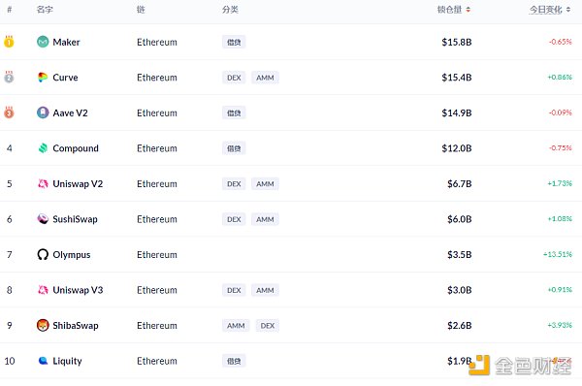Click the Compound green logo icon

pyautogui.click(x=43, y=148)
